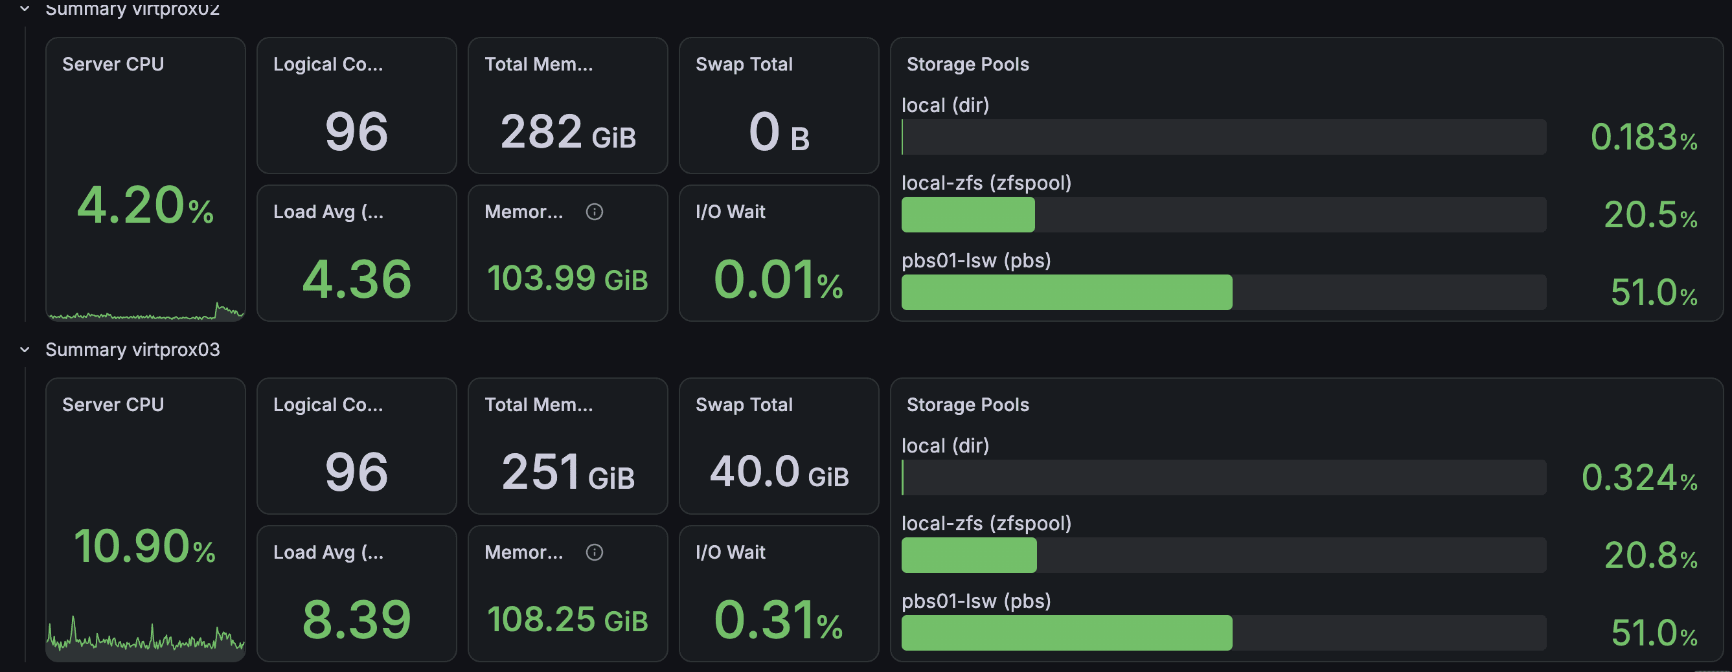Click virtprox02 Swap Total panel title
This screenshot has height=672, width=1732.
[744, 64]
